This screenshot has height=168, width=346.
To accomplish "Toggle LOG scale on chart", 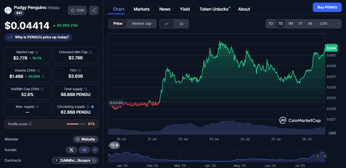I will (x=324, y=24).
